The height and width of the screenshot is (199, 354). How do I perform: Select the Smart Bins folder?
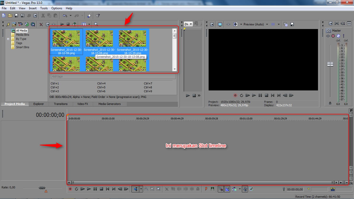click(23, 47)
